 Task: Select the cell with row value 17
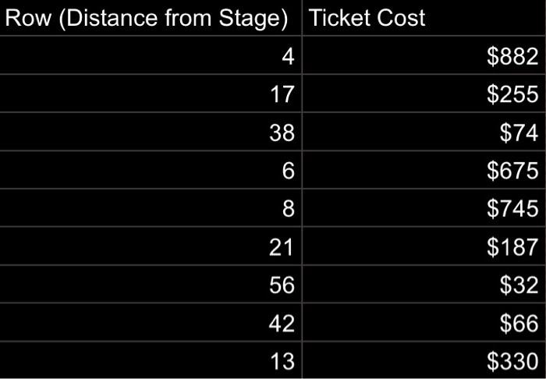click(x=151, y=93)
